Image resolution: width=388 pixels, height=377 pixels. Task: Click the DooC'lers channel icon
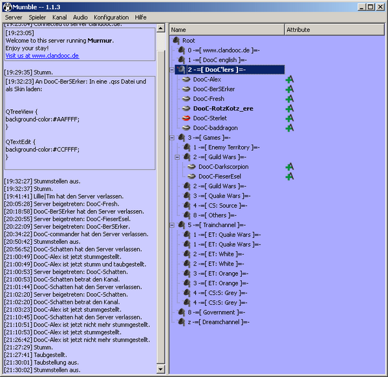181,69
